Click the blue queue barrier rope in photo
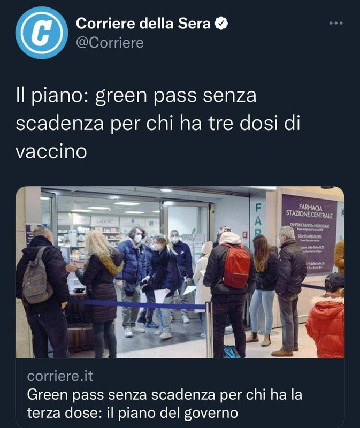360x428 pixels. [136, 304]
